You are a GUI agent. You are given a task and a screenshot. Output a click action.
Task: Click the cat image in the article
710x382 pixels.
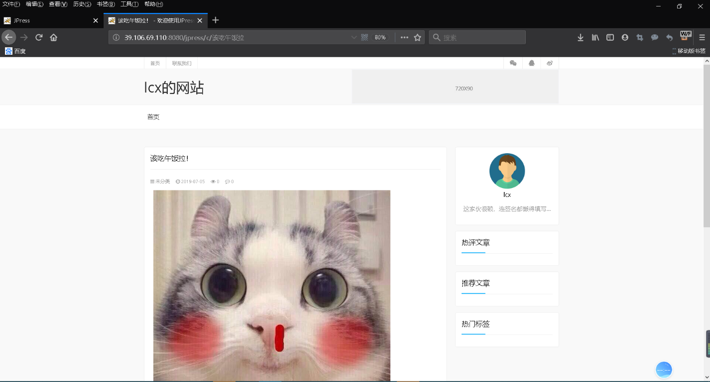click(x=272, y=286)
